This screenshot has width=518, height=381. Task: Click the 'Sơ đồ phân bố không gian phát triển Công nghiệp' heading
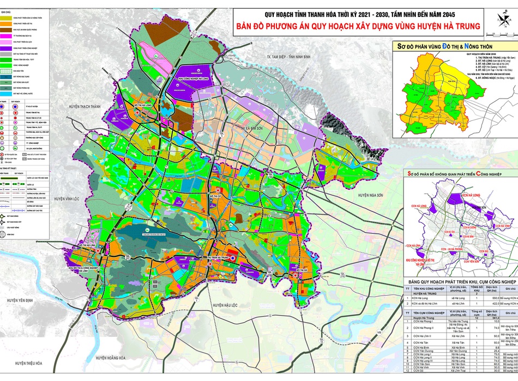click(455, 174)
